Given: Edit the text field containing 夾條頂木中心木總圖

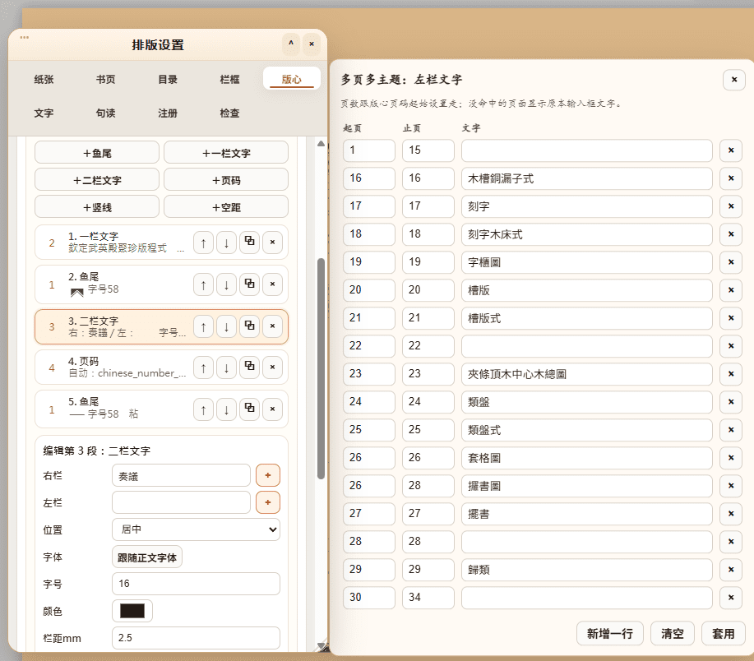Looking at the screenshot, I should tap(586, 374).
